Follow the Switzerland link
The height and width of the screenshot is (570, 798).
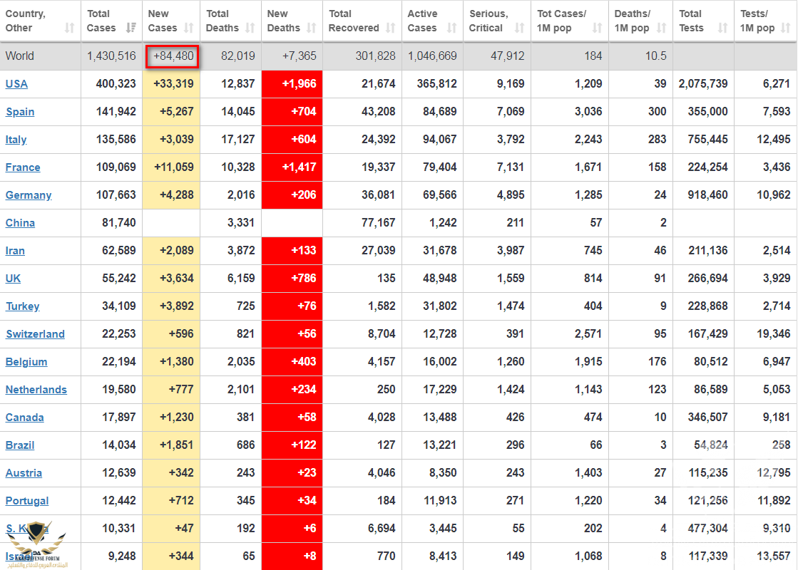coord(35,334)
